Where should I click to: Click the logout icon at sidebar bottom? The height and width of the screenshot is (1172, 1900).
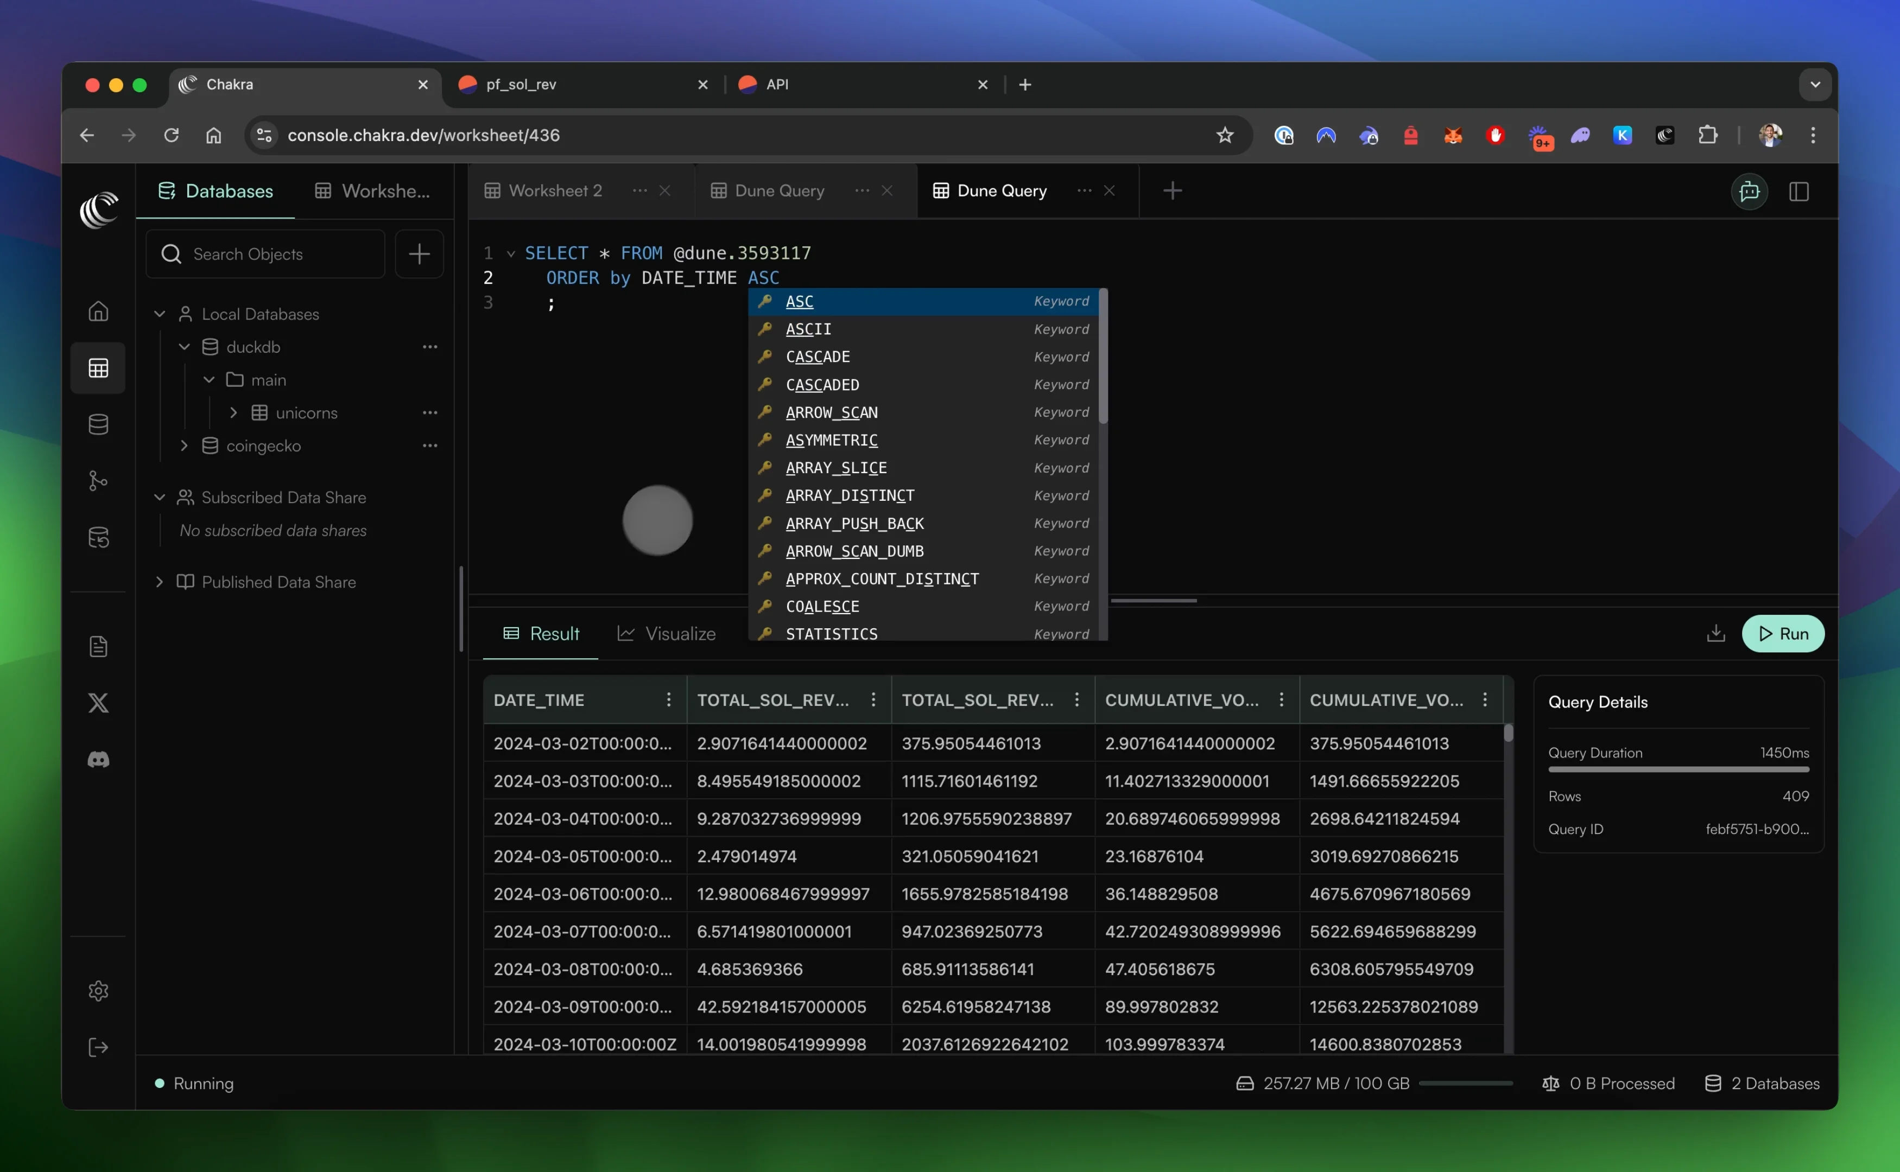pos(98,1047)
